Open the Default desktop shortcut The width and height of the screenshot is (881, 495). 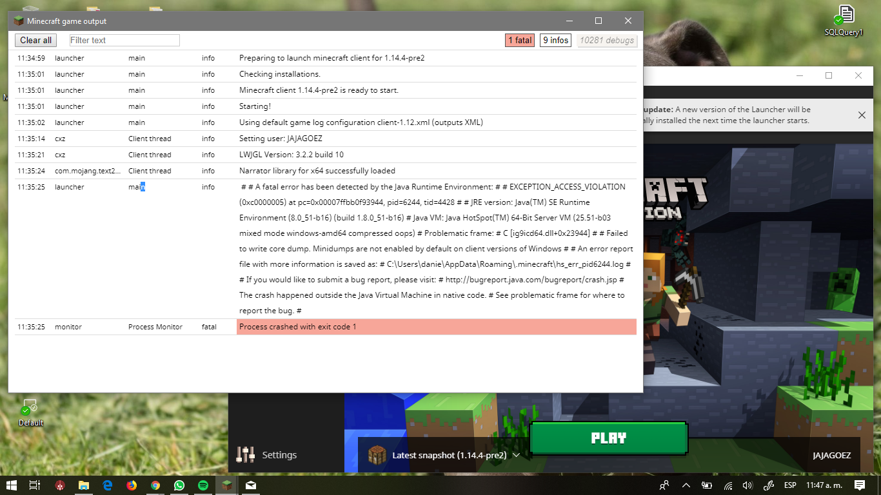(31, 412)
